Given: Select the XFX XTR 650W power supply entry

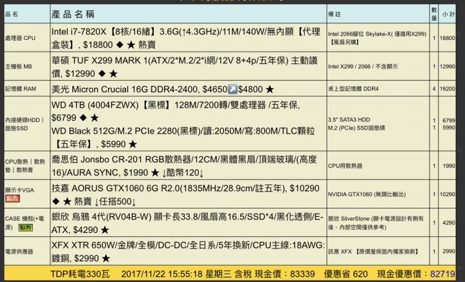Looking at the screenshot, I should [x=189, y=252].
